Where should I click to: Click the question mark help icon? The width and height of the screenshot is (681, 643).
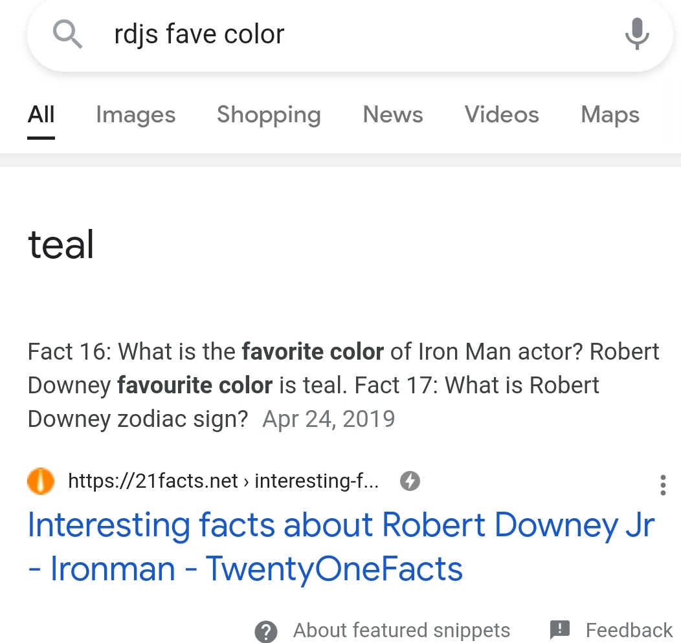(x=266, y=631)
